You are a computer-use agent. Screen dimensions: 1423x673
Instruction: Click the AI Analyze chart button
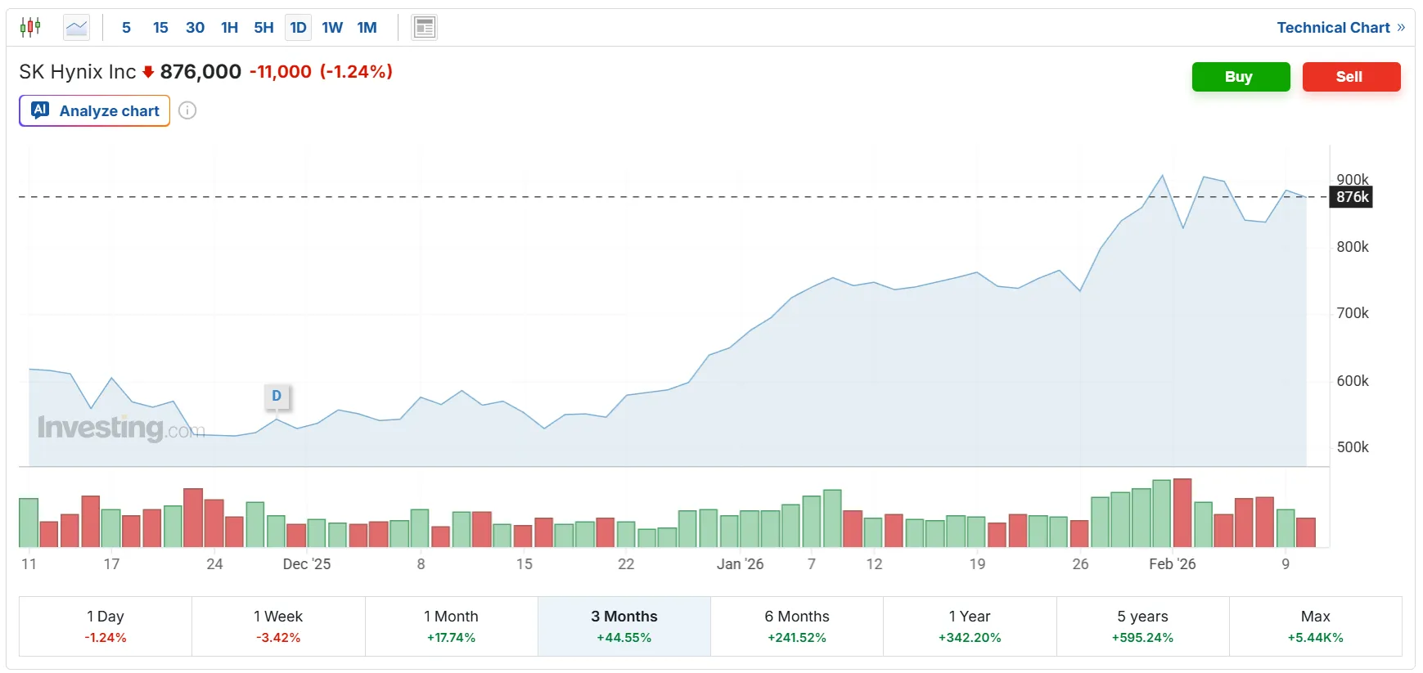(x=95, y=111)
